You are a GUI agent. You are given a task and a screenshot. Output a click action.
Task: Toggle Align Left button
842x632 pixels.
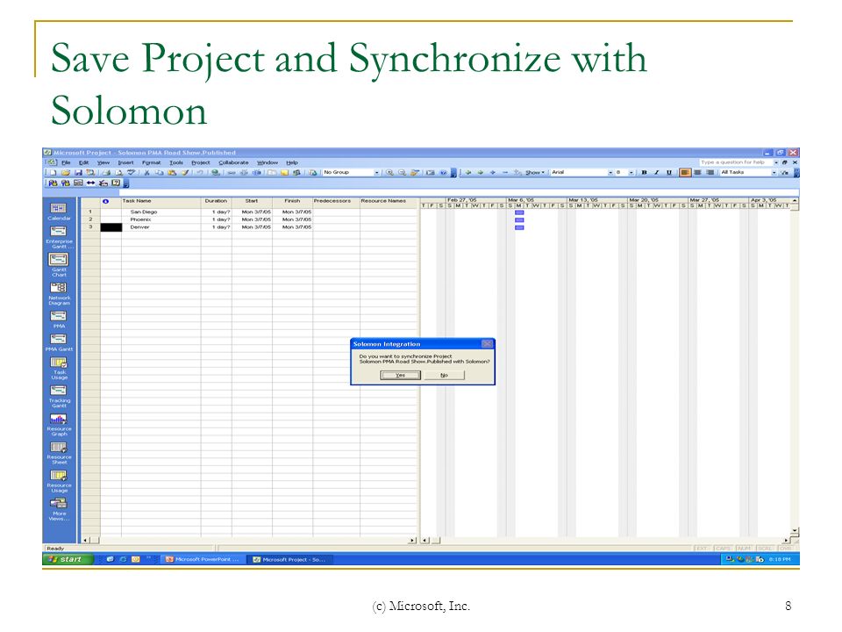685,173
